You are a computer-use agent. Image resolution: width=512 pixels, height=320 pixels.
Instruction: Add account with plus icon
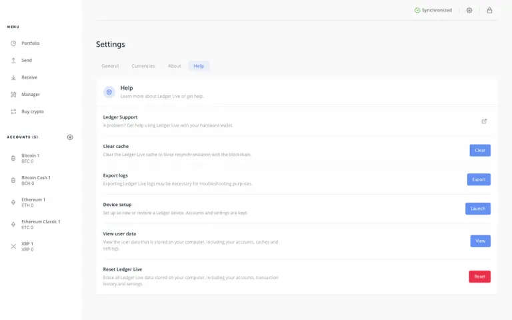point(70,137)
